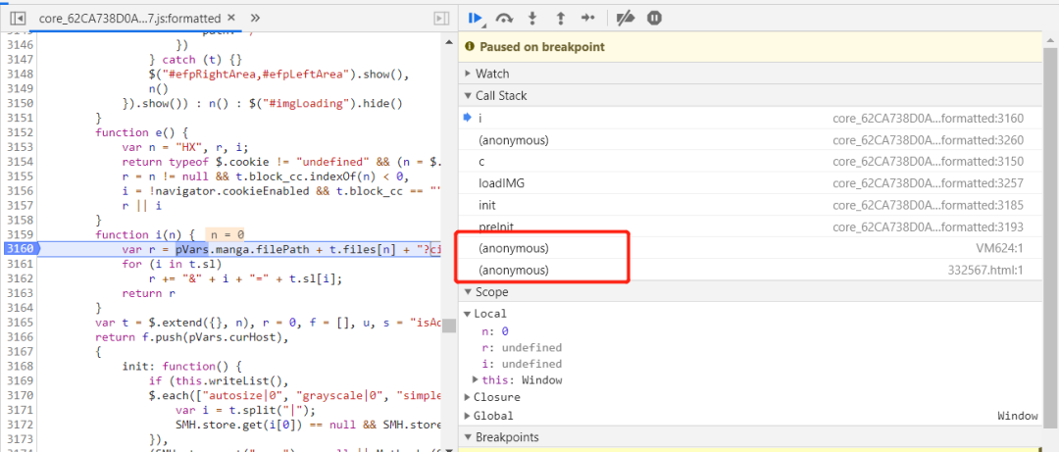Click the Step out of function icon

[560, 18]
